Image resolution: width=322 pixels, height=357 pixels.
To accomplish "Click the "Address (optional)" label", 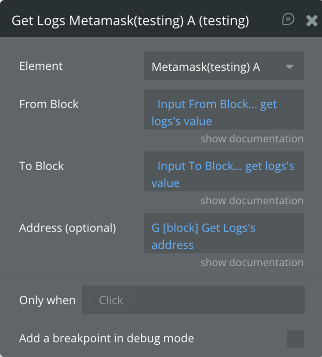I will (67, 228).
